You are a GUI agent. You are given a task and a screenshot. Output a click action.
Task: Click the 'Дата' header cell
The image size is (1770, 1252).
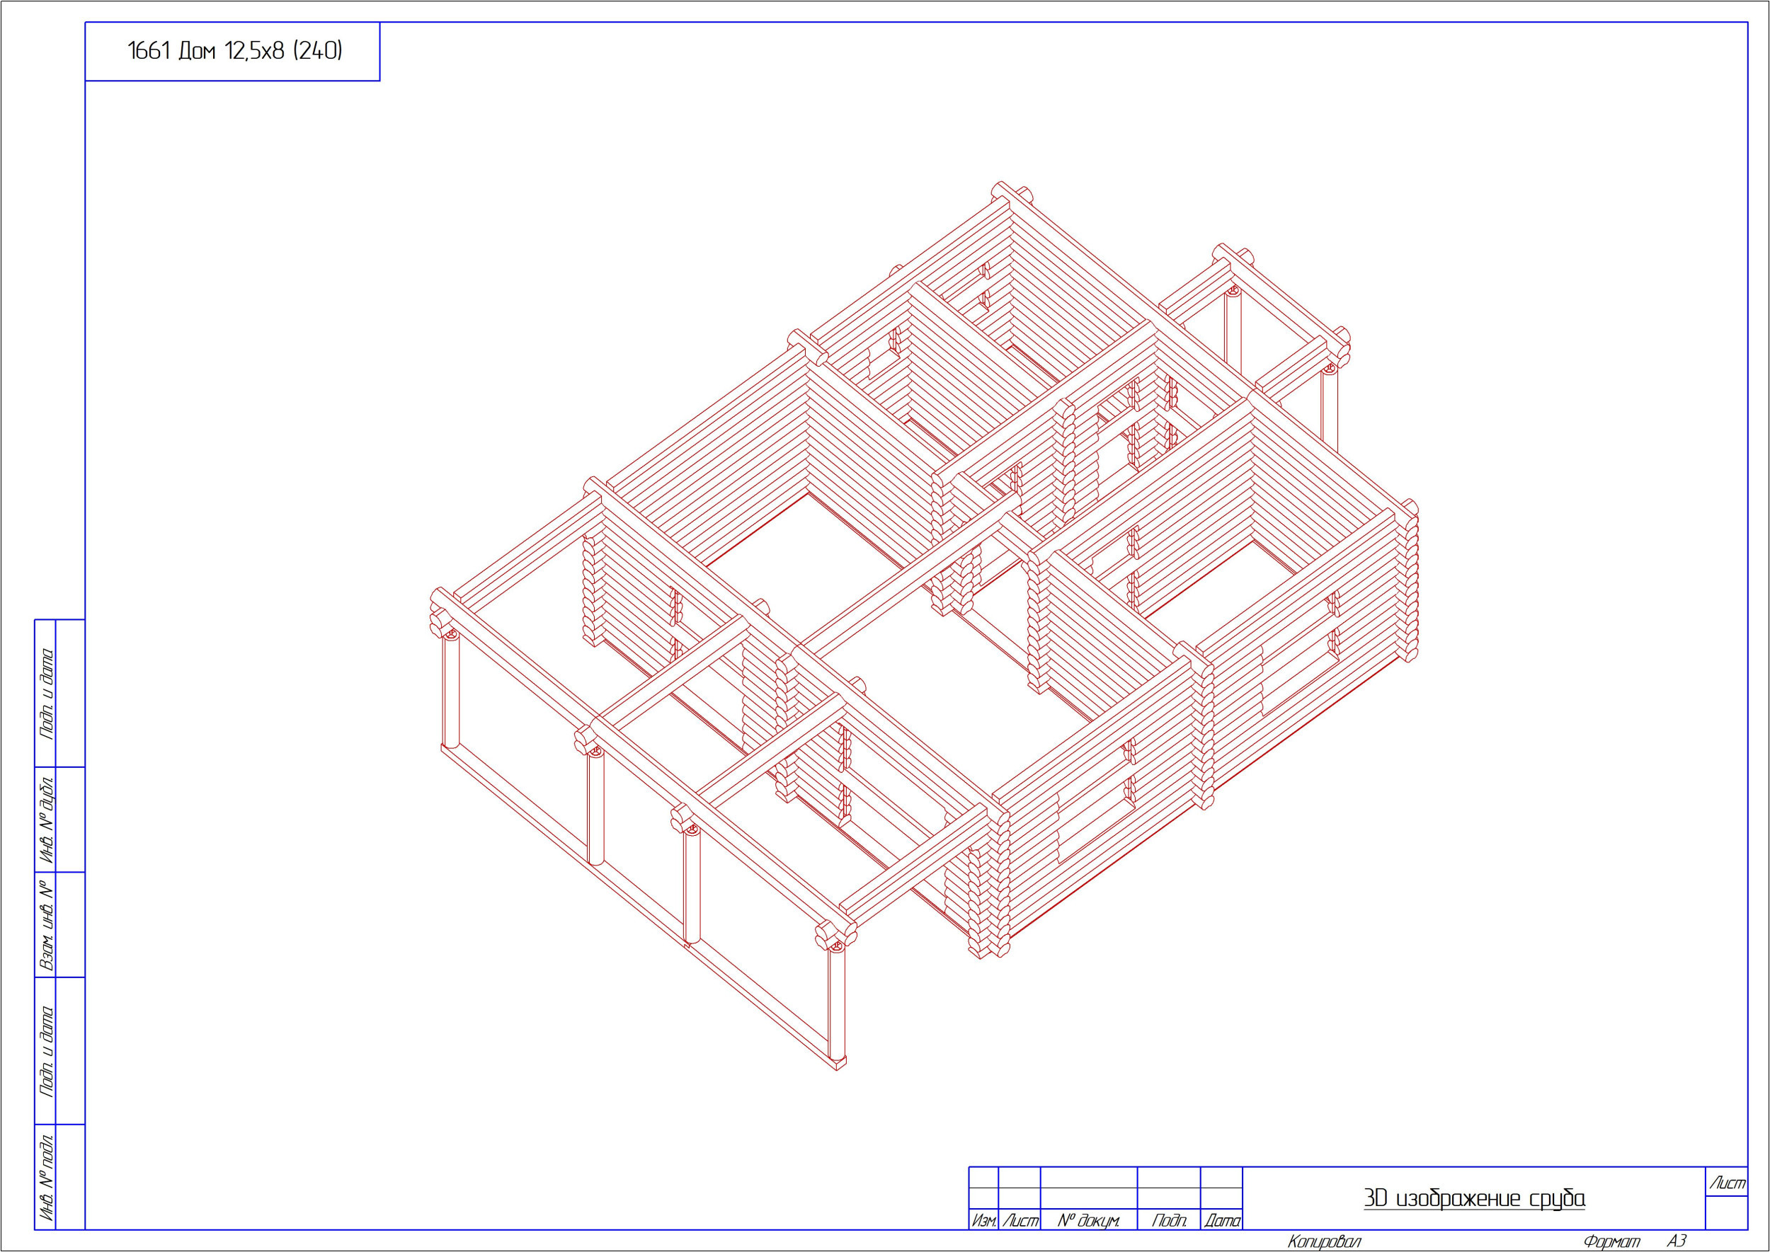coord(1221,1221)
